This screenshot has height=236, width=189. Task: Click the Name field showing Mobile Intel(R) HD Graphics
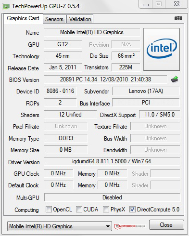[x=92, y=32]
